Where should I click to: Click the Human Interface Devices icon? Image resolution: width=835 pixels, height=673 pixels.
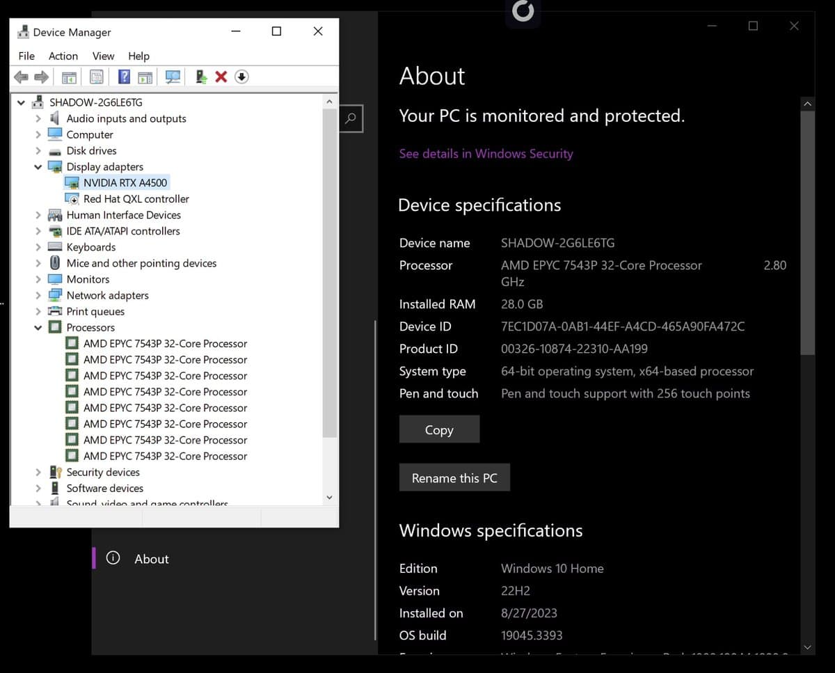pyautogui.click(x=55, y=215)
